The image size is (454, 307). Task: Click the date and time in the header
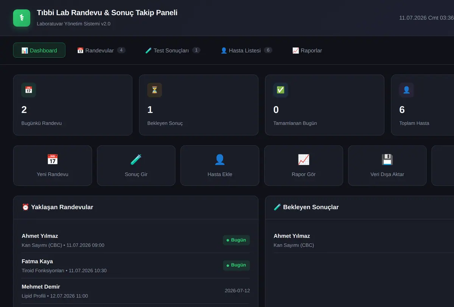click(x=426, y=18)
